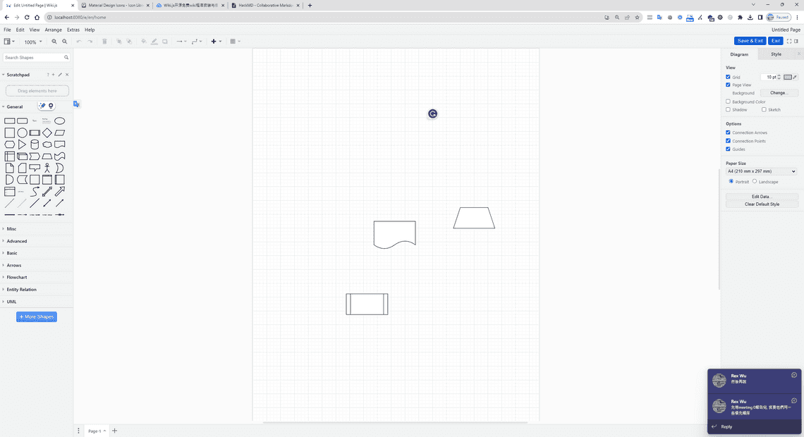Enable the Shadow checkbox
The width and height of the screenshot is (804, 437).
pyautogui.click(x=729, y=110)
